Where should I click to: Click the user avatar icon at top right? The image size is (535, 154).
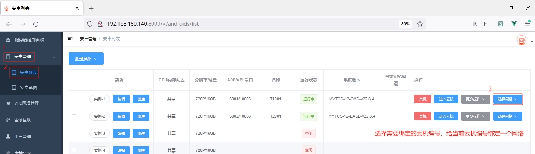click(522, 39)
